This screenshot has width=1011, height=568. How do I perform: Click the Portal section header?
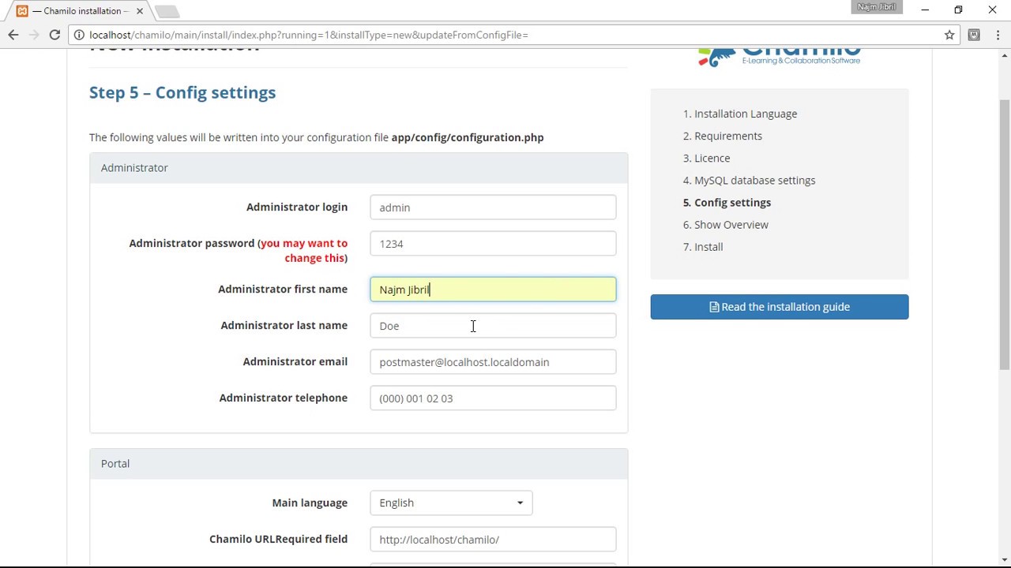coord(359,464)
